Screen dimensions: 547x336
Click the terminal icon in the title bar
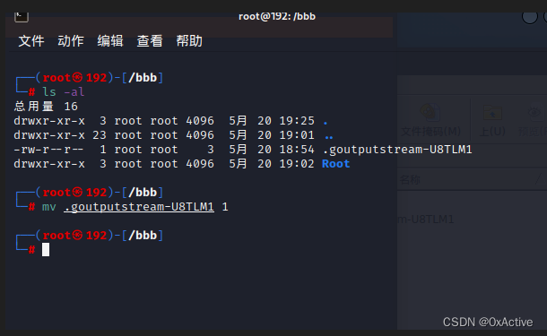22,16
